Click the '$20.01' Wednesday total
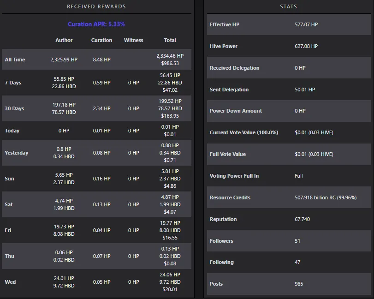The image size is (374, 299). click(x=170, y=289)
